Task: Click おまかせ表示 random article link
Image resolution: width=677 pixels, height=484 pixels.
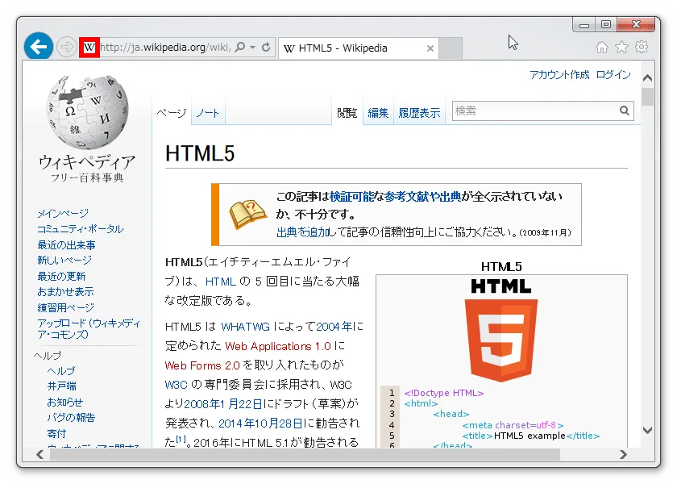Action: [x=65, y=292]
